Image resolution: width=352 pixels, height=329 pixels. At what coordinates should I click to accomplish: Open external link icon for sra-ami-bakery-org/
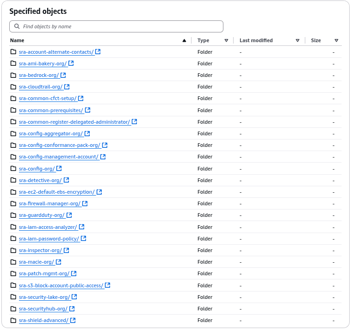pos(71,63)
